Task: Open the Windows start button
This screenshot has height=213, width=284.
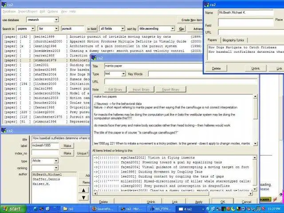Action: click(13, 209)
